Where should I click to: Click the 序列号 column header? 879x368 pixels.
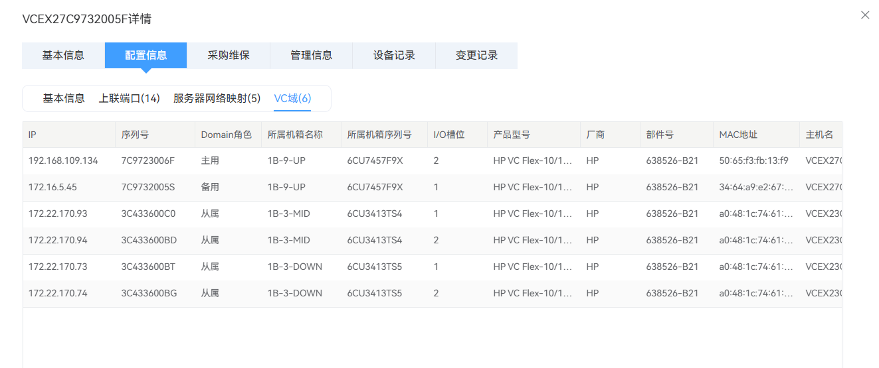click(155, 135)
